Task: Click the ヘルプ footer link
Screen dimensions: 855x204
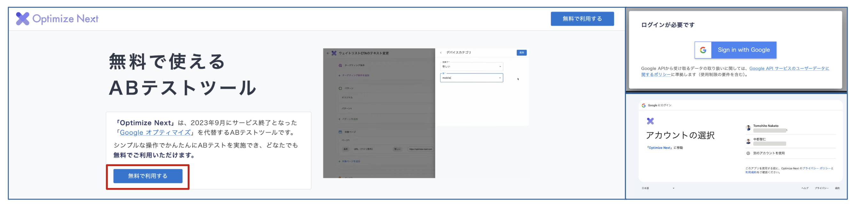Action: [x=804, y=188]
